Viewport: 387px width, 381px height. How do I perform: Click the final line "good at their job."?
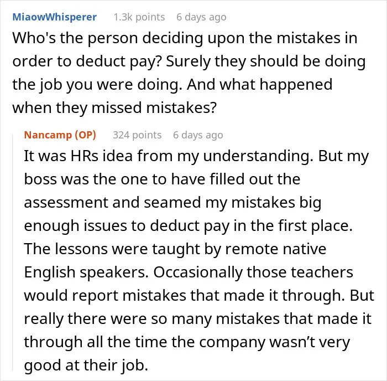pos(86,365)
